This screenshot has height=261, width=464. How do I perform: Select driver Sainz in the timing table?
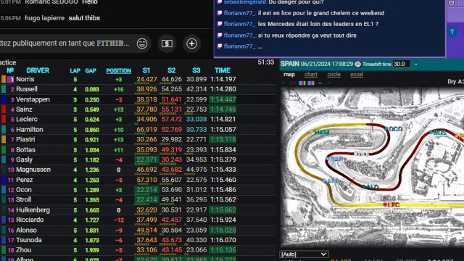pyautogui.click(x=24, y=109)
